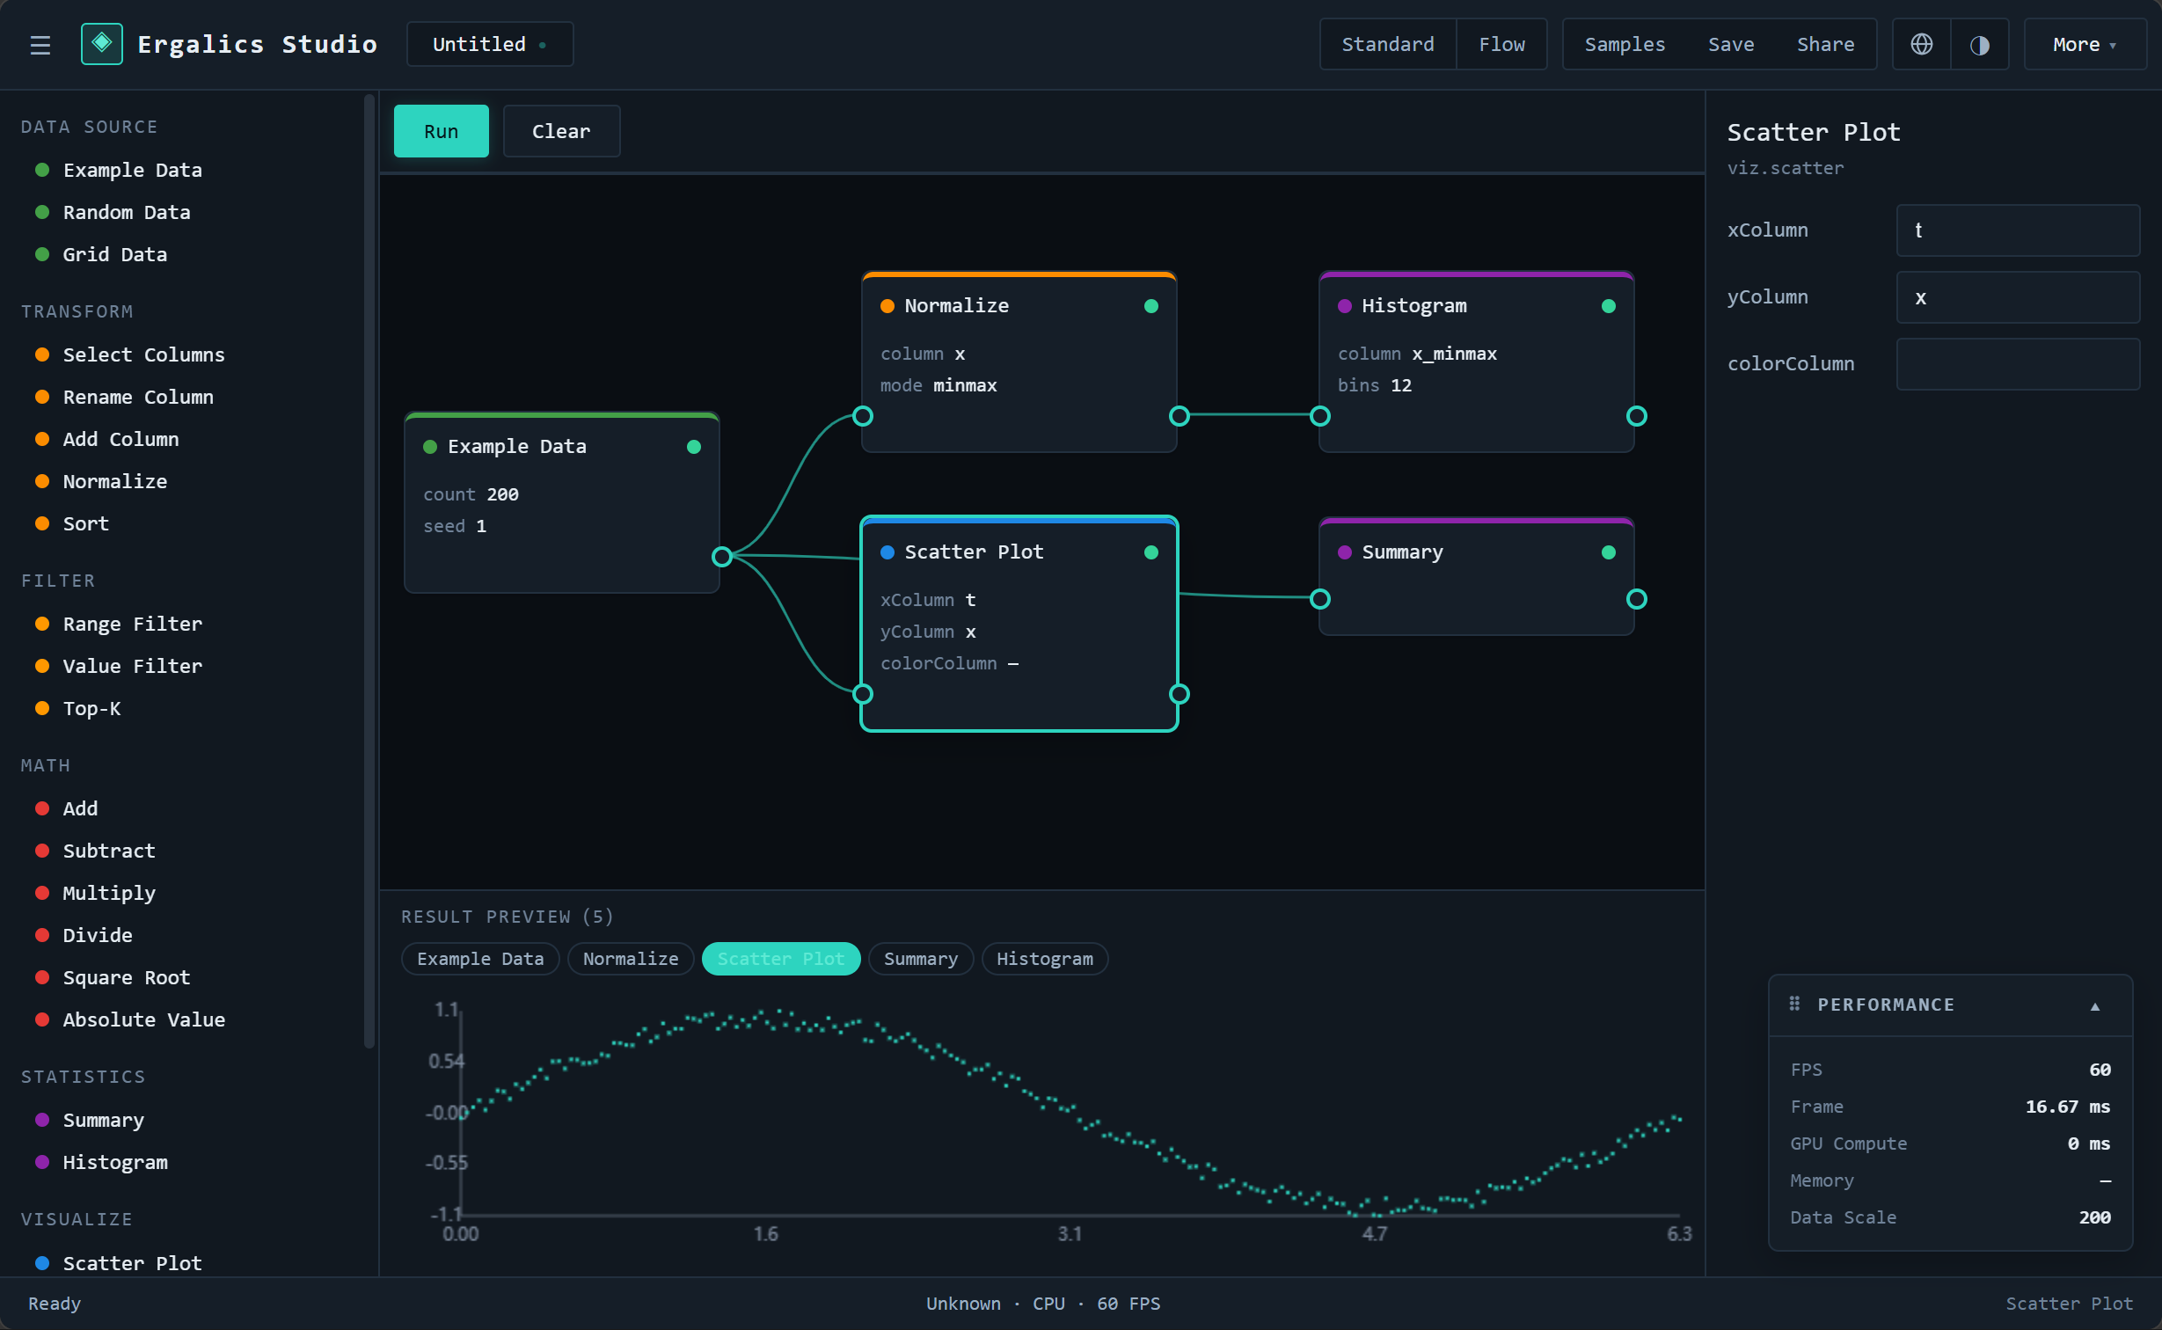Collapse the Performance panel arrow
2162x1330 pixels.
(x=2095, y=1005)
